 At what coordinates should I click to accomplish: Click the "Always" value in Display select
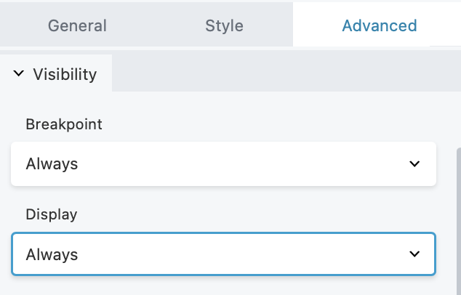tap(52, 254)
